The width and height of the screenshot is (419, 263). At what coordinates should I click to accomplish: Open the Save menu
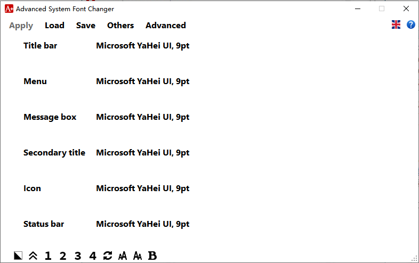(x=86, y=26)
